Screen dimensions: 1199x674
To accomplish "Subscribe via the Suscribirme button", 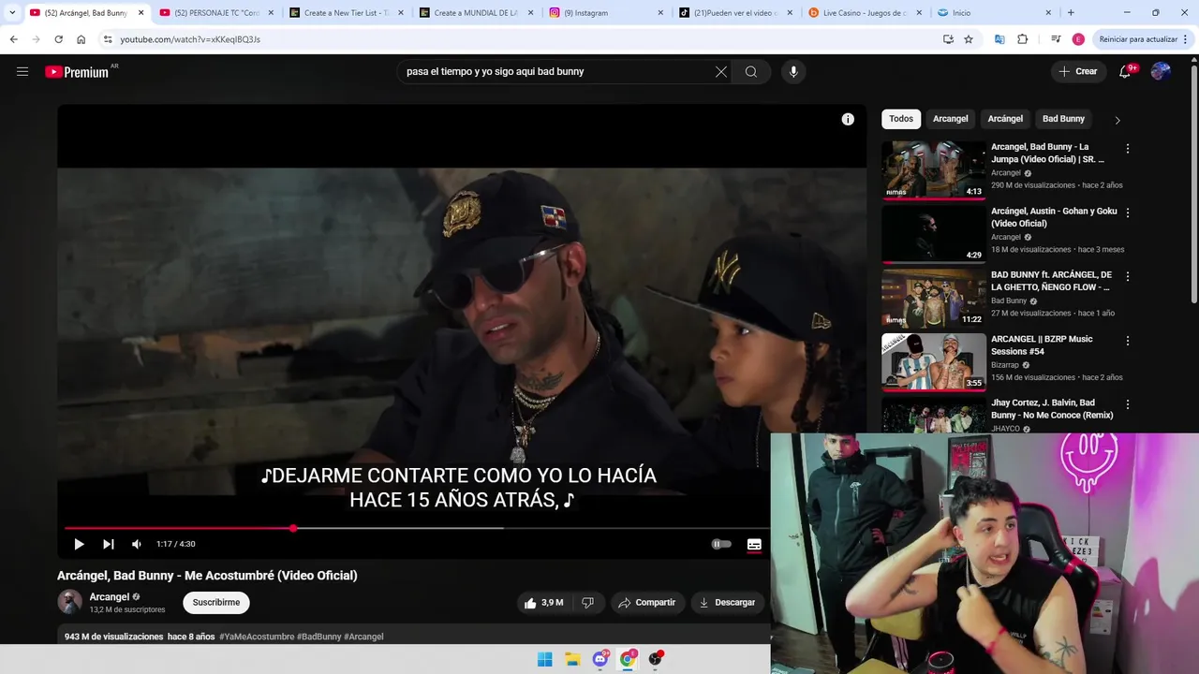I will coord(216,603).
